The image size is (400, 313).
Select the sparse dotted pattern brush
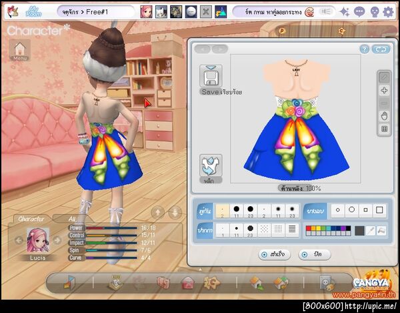[264, 230]
